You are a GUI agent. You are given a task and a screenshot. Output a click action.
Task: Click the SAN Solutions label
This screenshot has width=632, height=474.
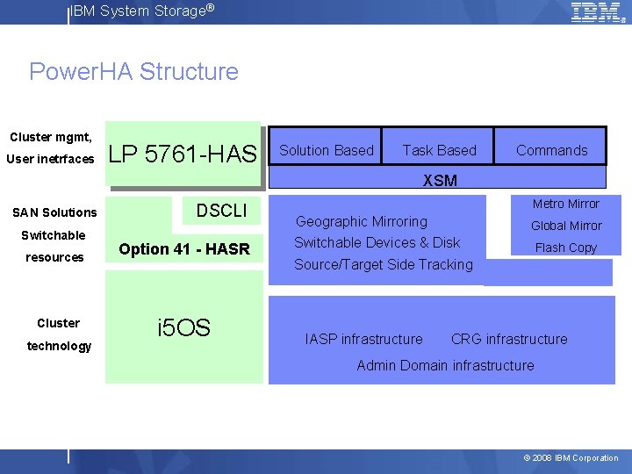(x=54, y=212)
